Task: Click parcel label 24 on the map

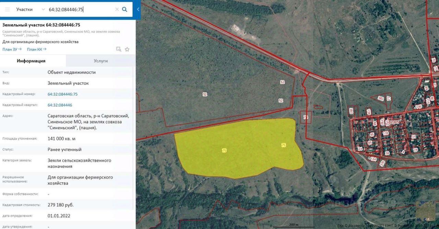Action: pos(360,149)
